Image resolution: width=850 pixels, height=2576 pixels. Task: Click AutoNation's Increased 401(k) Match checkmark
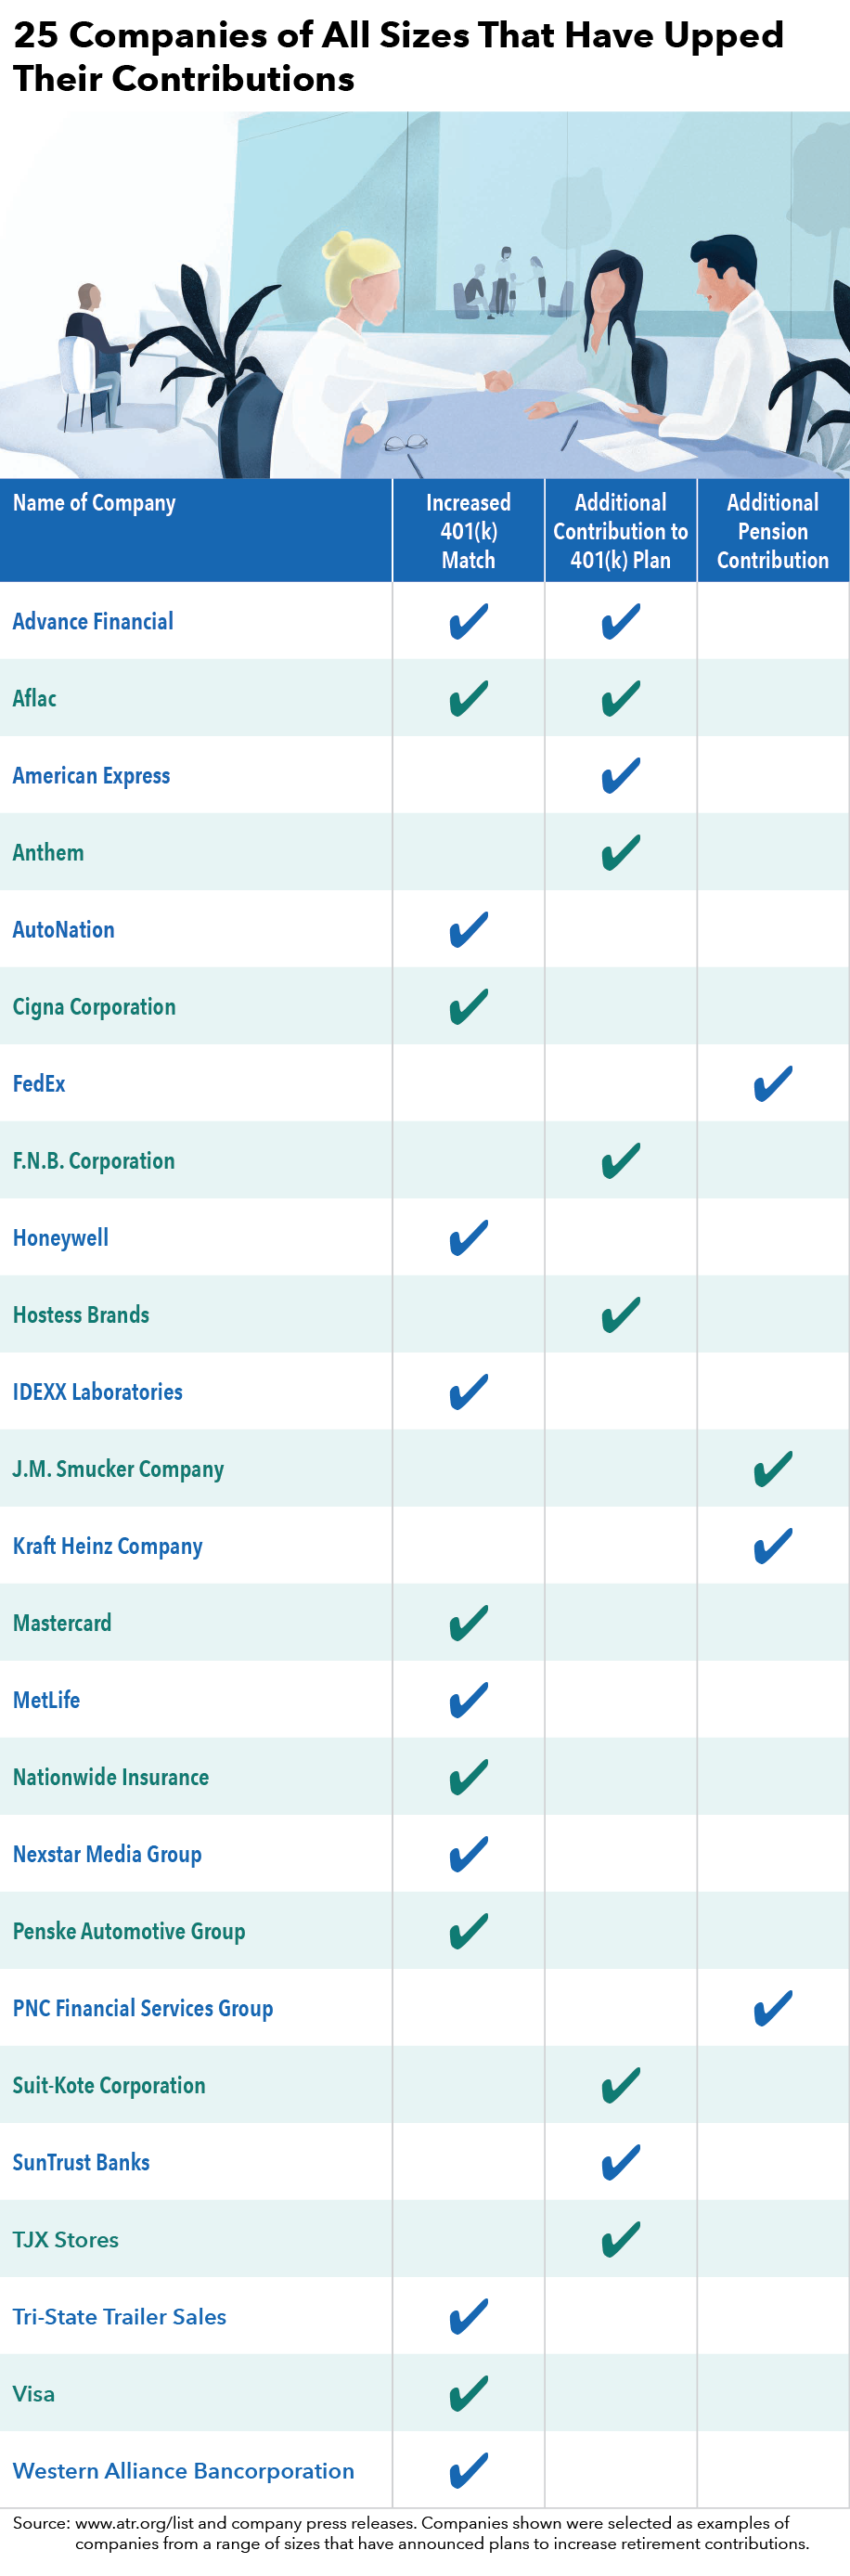click(x=468, y=929)
